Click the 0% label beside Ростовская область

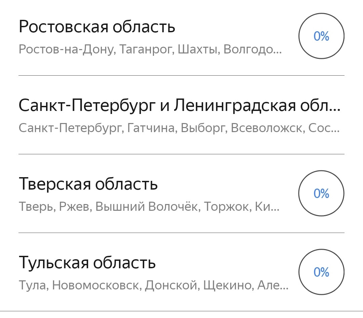click(x=321, y=36)
